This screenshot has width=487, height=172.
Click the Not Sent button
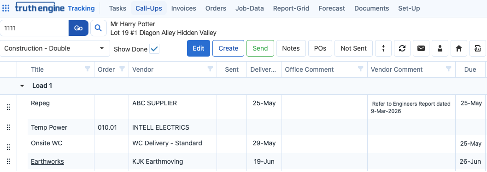pos(353,48)
